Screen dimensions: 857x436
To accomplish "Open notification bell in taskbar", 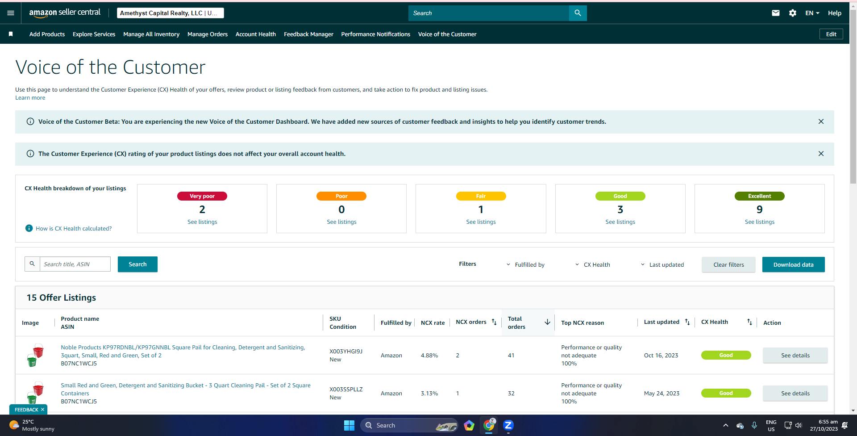I will coord(845,425).
